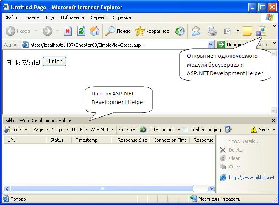Open the Вид menu
Viewport: 279px width, 205px height.
click(x=50, y=17)
